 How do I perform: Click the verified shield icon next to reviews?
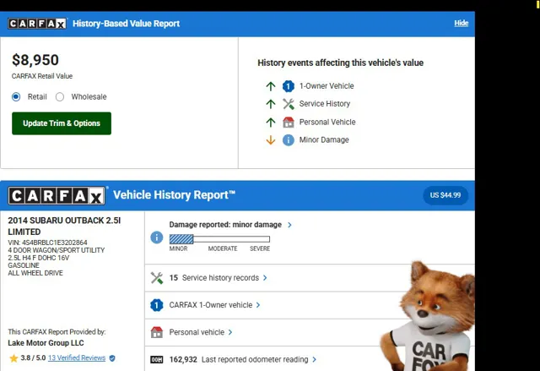tap(112, 358)
